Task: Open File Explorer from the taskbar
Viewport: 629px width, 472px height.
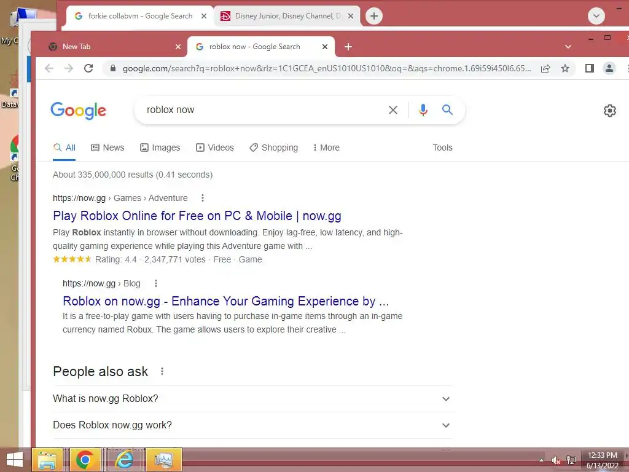Action: point(47,460)
